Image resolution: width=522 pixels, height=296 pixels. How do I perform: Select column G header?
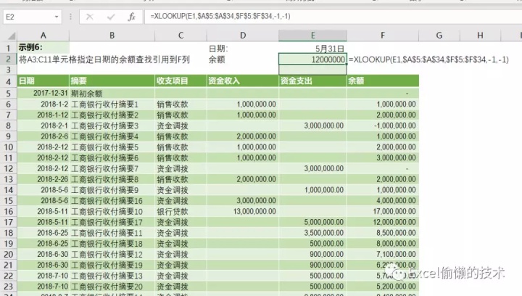[x=439, y=36]
